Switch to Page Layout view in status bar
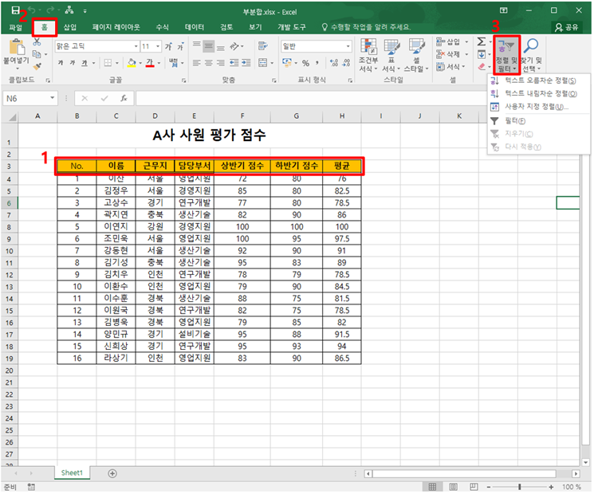 (x=454, y=487)
